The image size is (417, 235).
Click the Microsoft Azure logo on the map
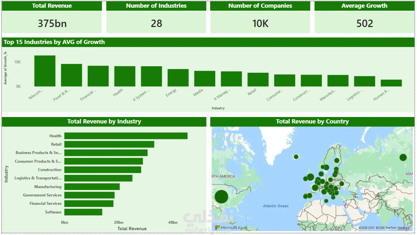231,228
